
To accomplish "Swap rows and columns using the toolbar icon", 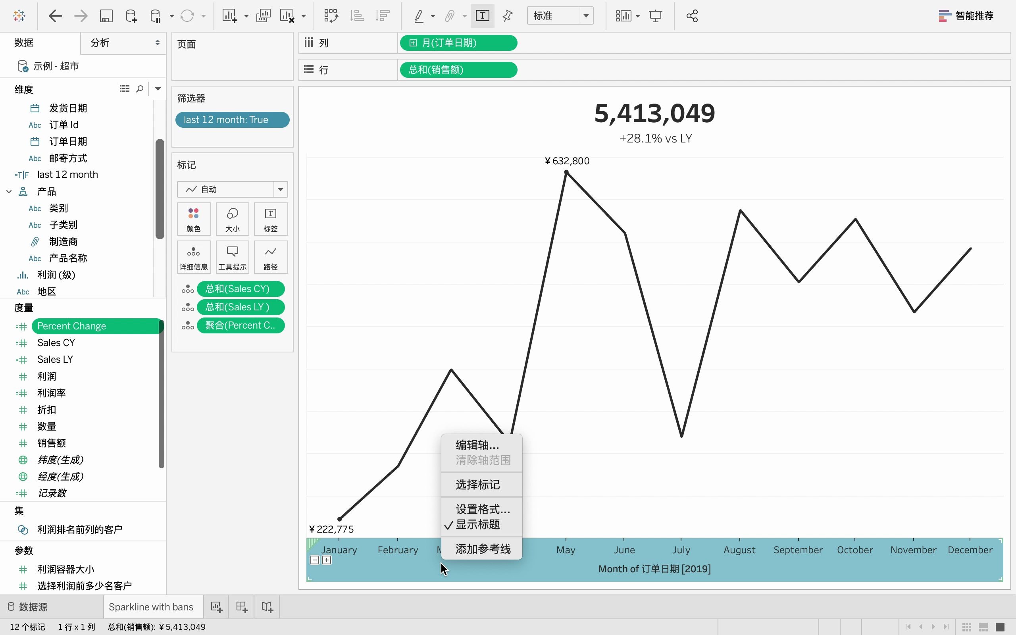I will pos(331,15).
